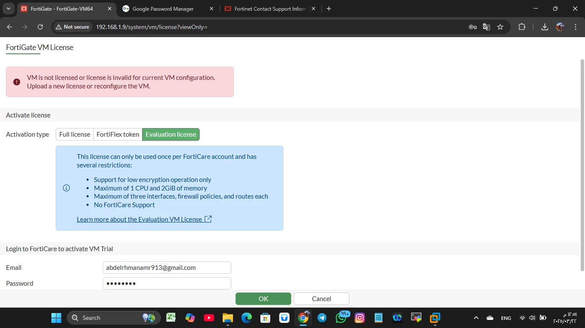Show hidden system tray icons
The height and width of the screenshot is (328, 585).
click(476, 318)
